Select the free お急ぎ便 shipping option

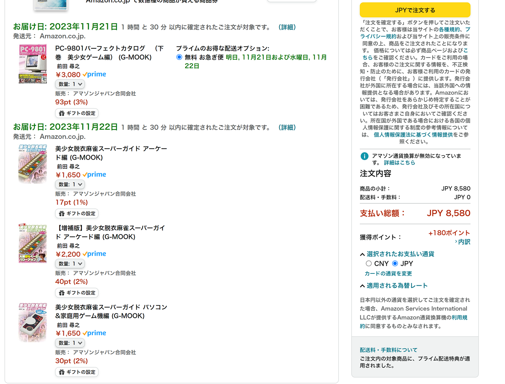point(179,57)
